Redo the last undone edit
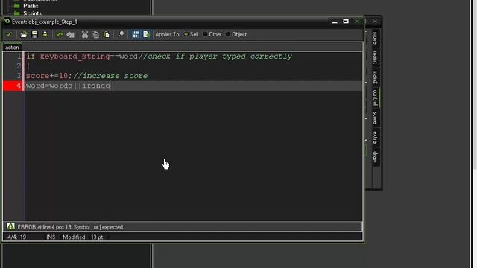This screenshot has height=268, width=477. pyautogui.click(x=70, y=35)
